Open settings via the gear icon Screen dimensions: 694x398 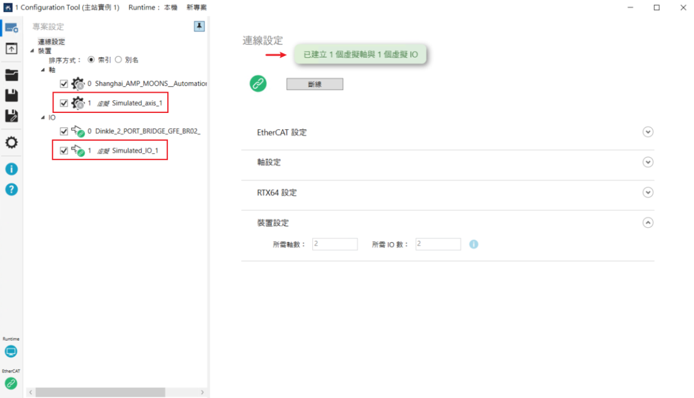point(11,143)
